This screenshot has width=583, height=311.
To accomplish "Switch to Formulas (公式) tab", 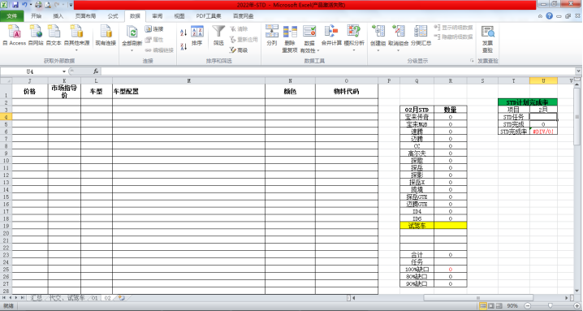I will (113, 16).
